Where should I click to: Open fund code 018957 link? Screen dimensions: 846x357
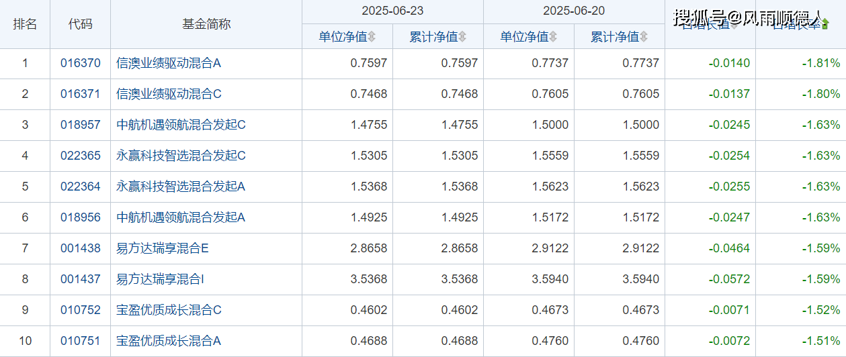[x=81, y=125]
